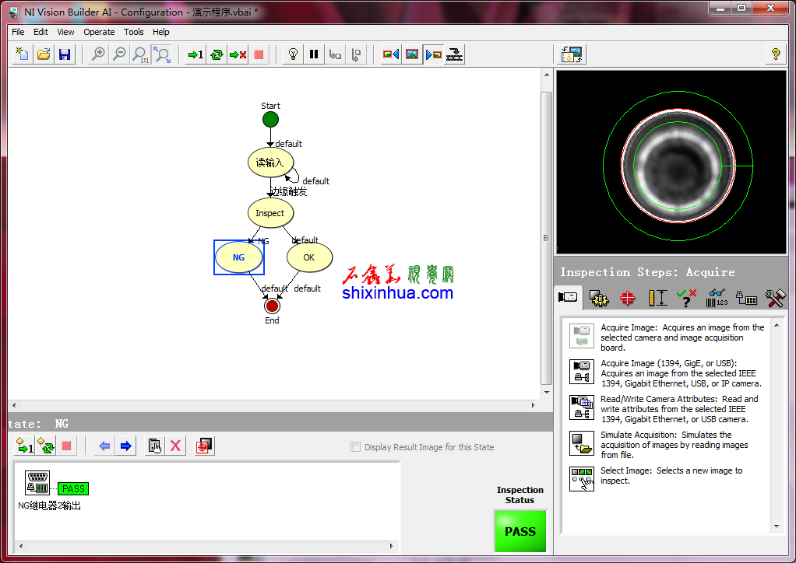Select the NG继电器2输出 step icon
This screenshot has height=563, width=796.
pyautogui.click(x=37, y=482)
